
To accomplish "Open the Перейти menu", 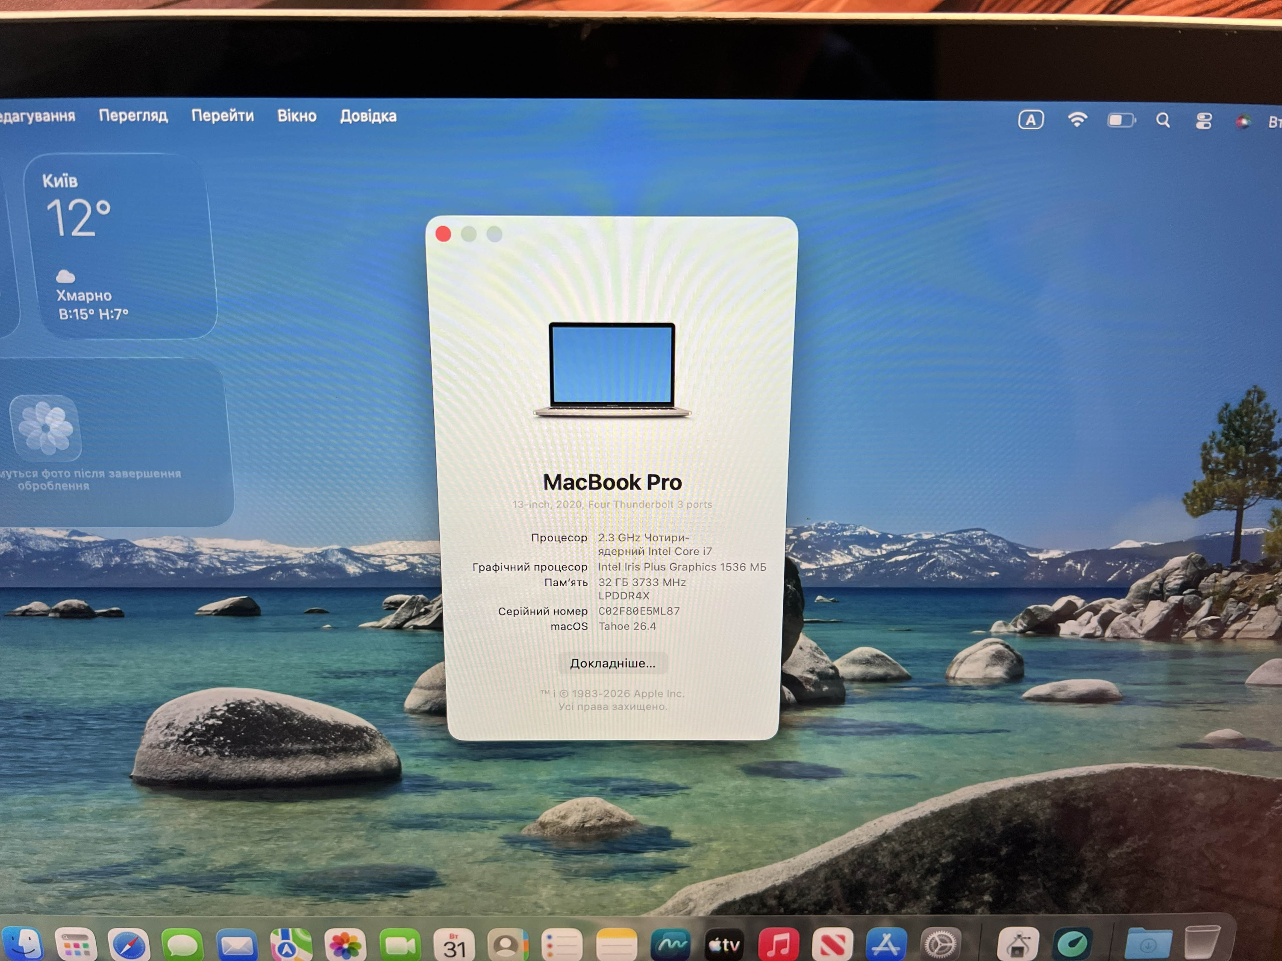I will 223,116.
